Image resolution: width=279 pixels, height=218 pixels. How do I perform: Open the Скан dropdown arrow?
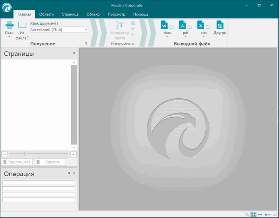[x=9, y=37]
